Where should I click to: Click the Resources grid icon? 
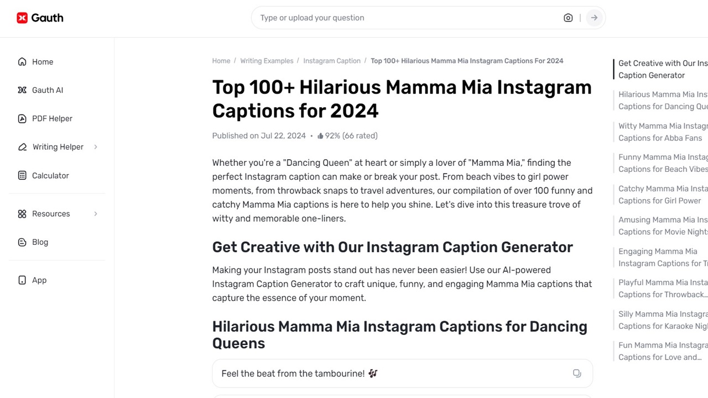point(22,213)
